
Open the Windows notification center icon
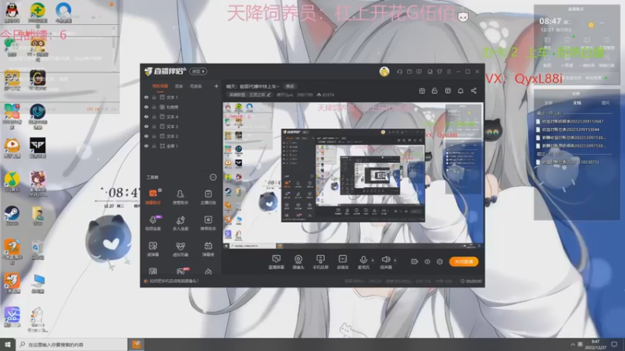[x=615, y=344]
